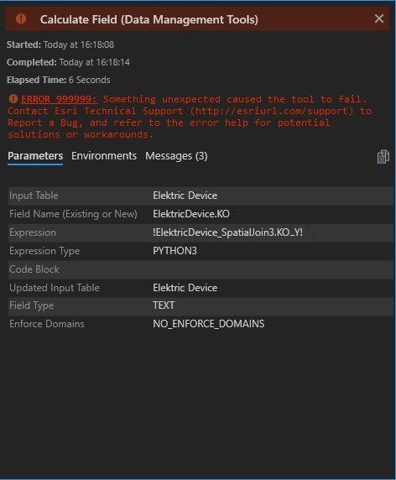Screen dimensions: 396x480
Task: Open the Messages (3) tab
Action: pyautogui.click(x=176, y=156)
